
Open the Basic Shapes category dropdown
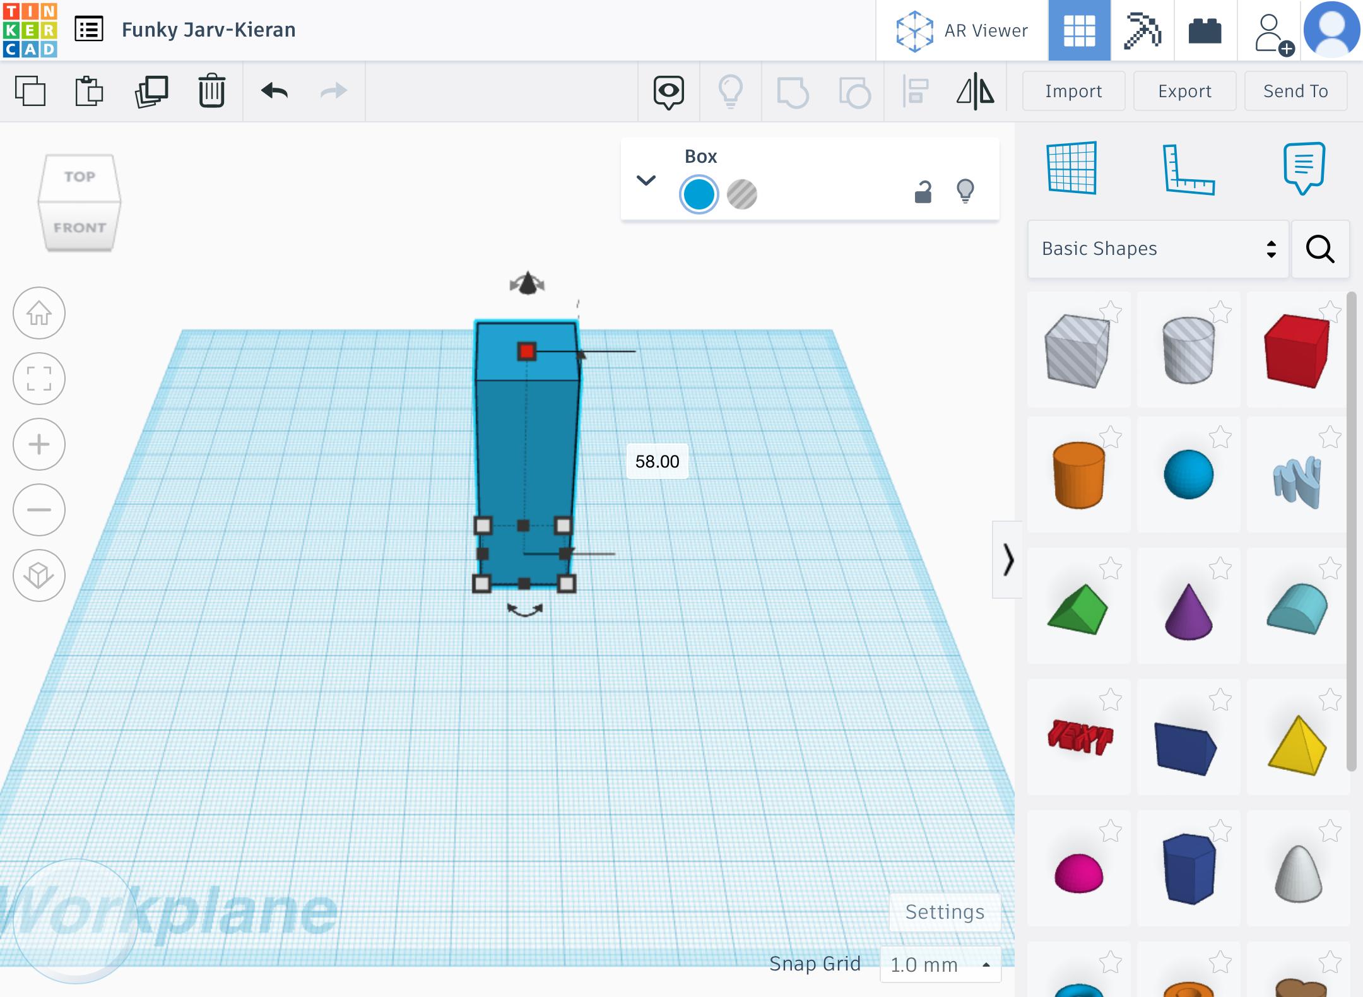[x=1158, y=249]
